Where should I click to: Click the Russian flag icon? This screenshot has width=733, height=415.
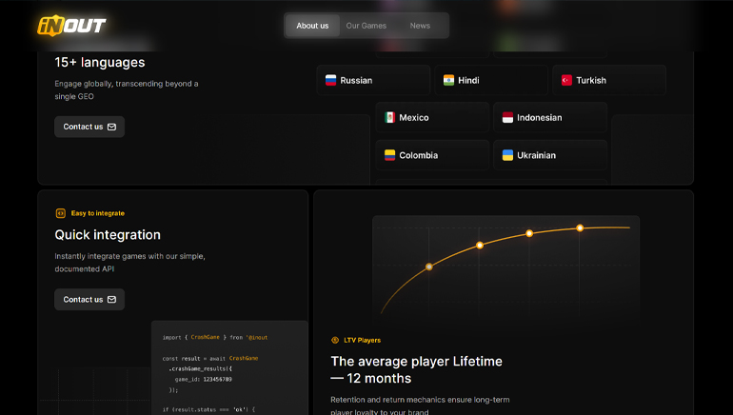pos(330,81)
